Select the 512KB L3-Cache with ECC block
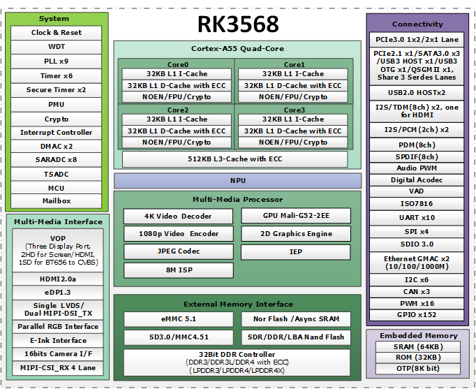This screenshot has height=389, width=476. click(235, 159)
